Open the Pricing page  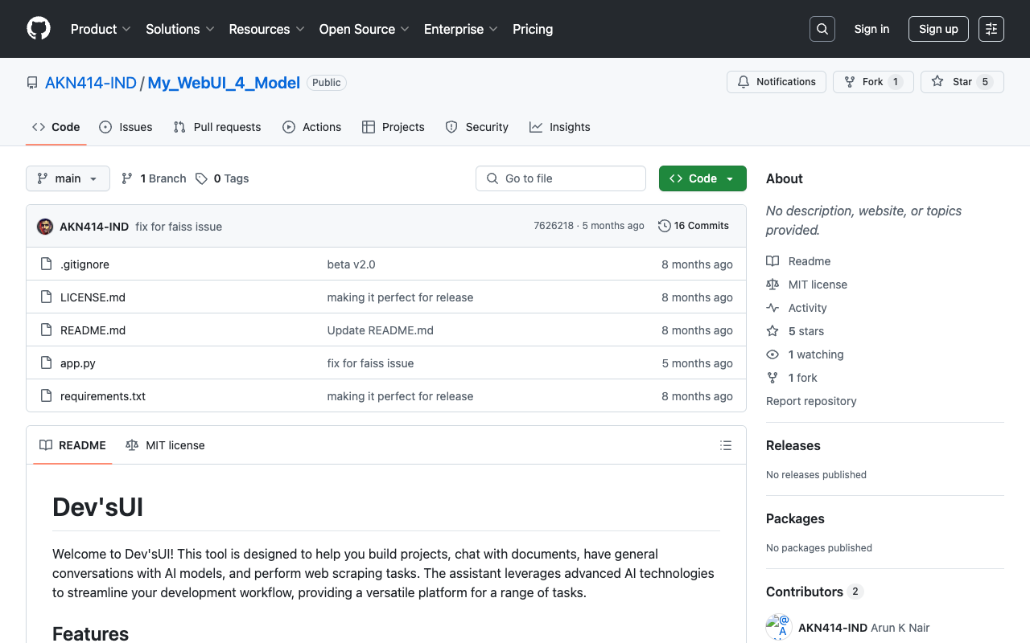click(533, 29)
